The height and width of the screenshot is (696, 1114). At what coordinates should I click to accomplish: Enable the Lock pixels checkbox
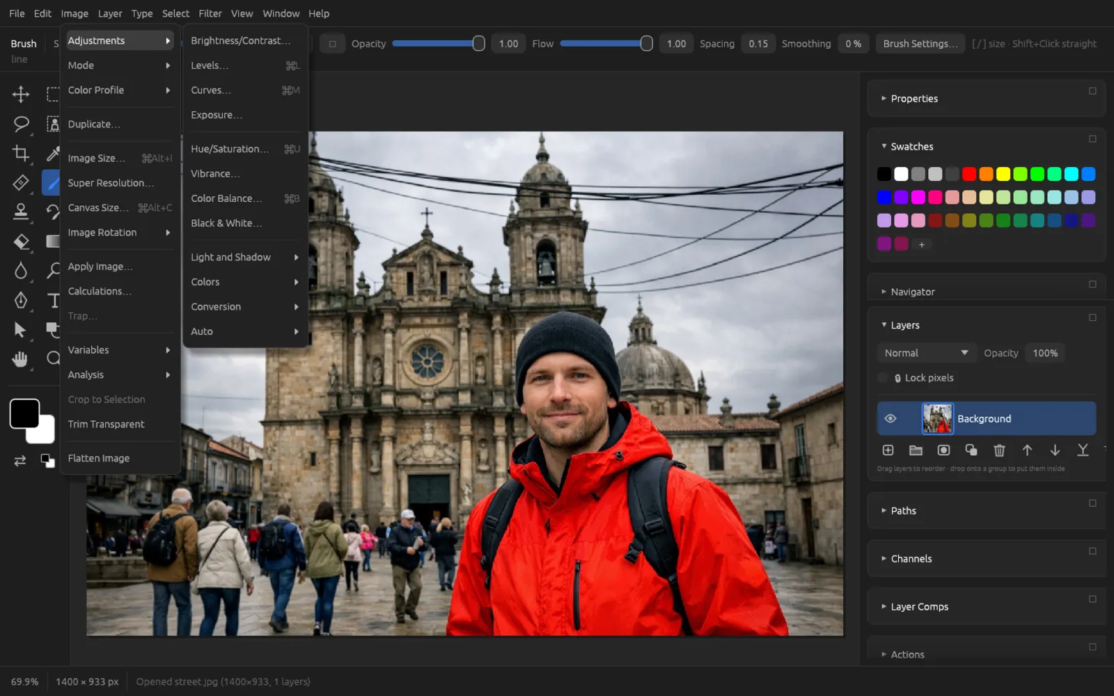pos(883,378)
